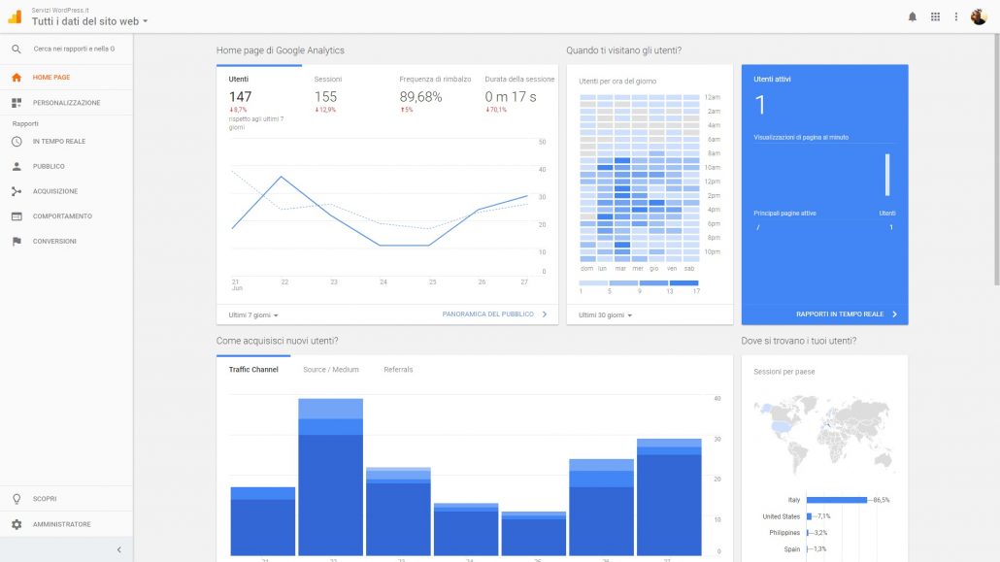Click the Amministratore gear icon

[17, 524]
